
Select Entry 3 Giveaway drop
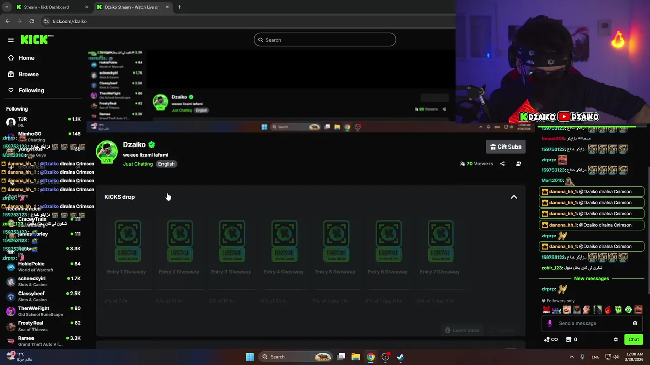(x=232, y=247)
